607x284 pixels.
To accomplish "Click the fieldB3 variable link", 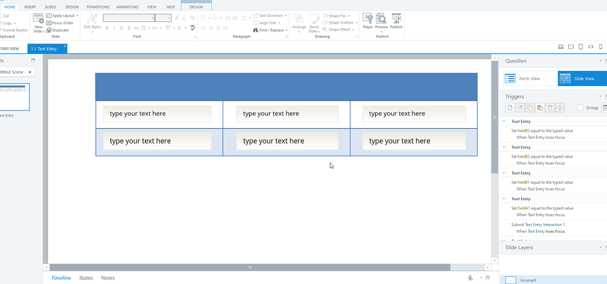I will click(x=524, y=130).
